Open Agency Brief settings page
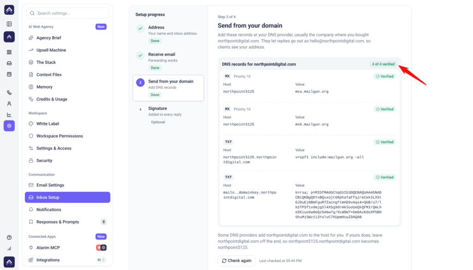Image resolution: width=473 pixels, height=270 pixels. pyautogui.click(x=67, y=38)
